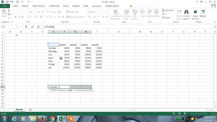
Task: Toggle Underline formatting button
Action: (x=23, y=17)
